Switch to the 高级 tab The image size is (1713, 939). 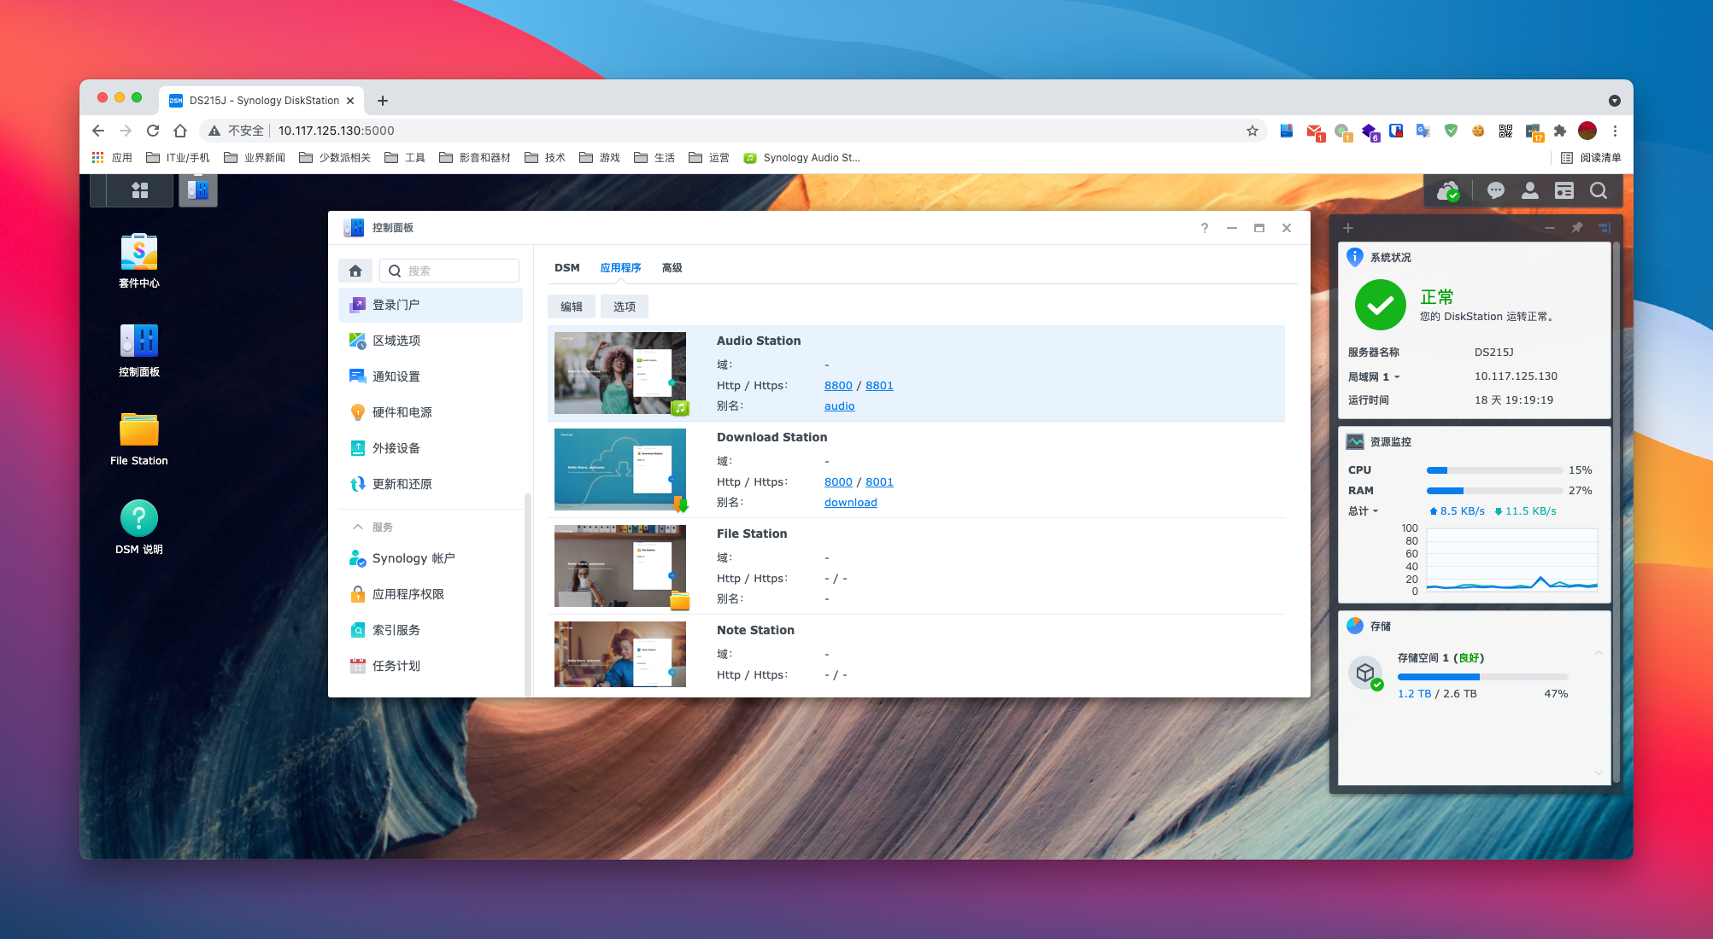coord(672,267)
